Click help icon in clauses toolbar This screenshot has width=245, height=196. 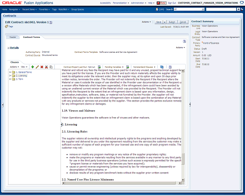pyautogui.click(x=170, y=67)
